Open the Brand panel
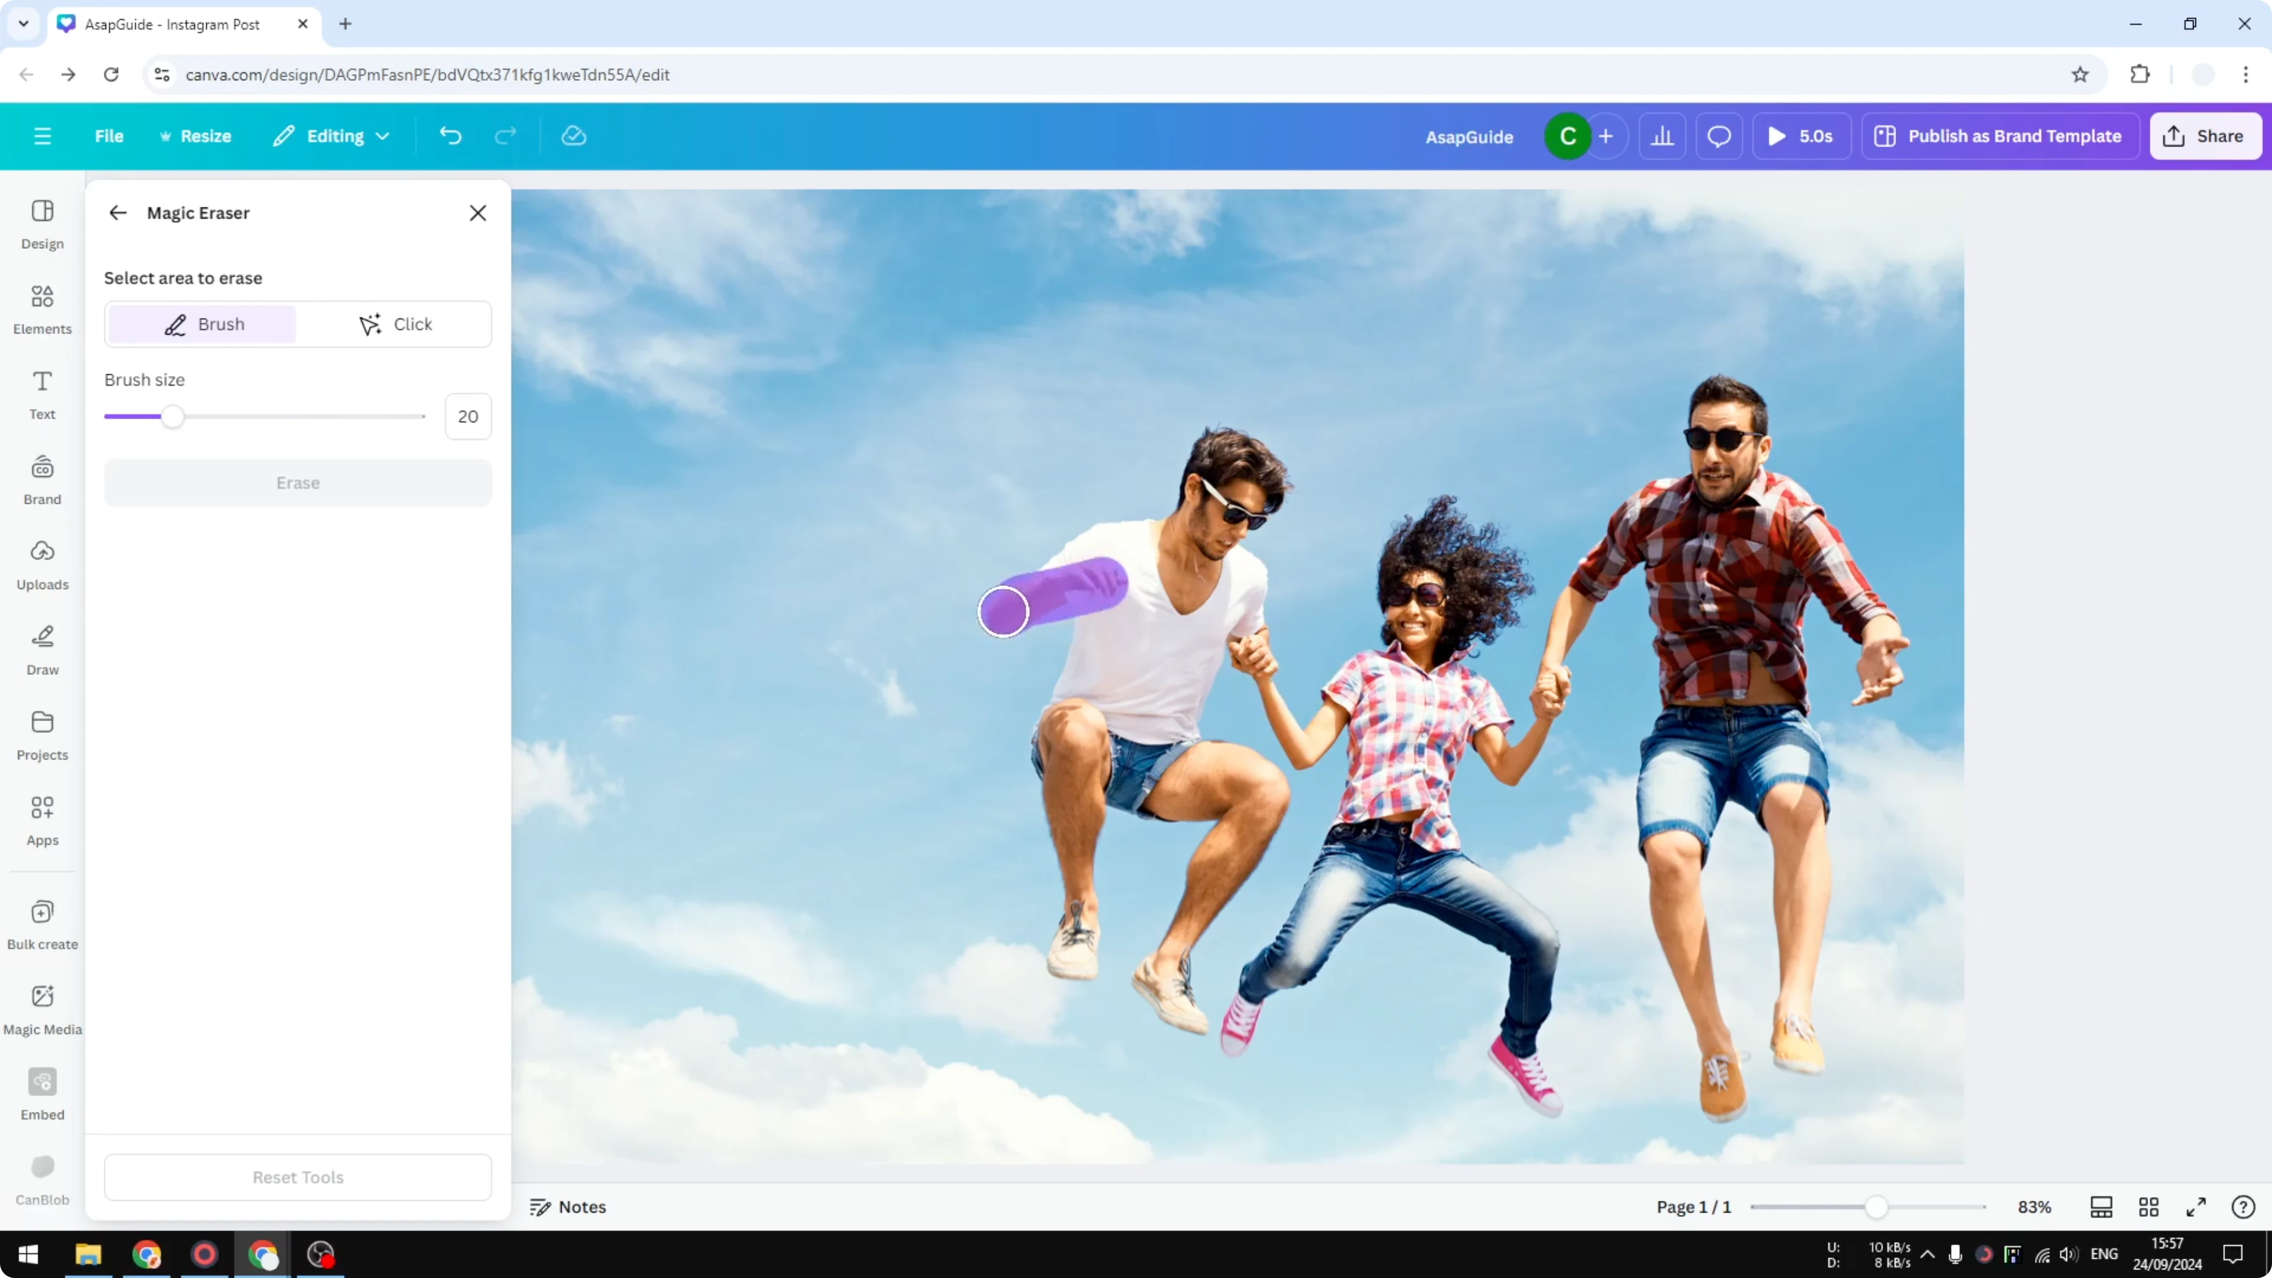 coord(43,480)
